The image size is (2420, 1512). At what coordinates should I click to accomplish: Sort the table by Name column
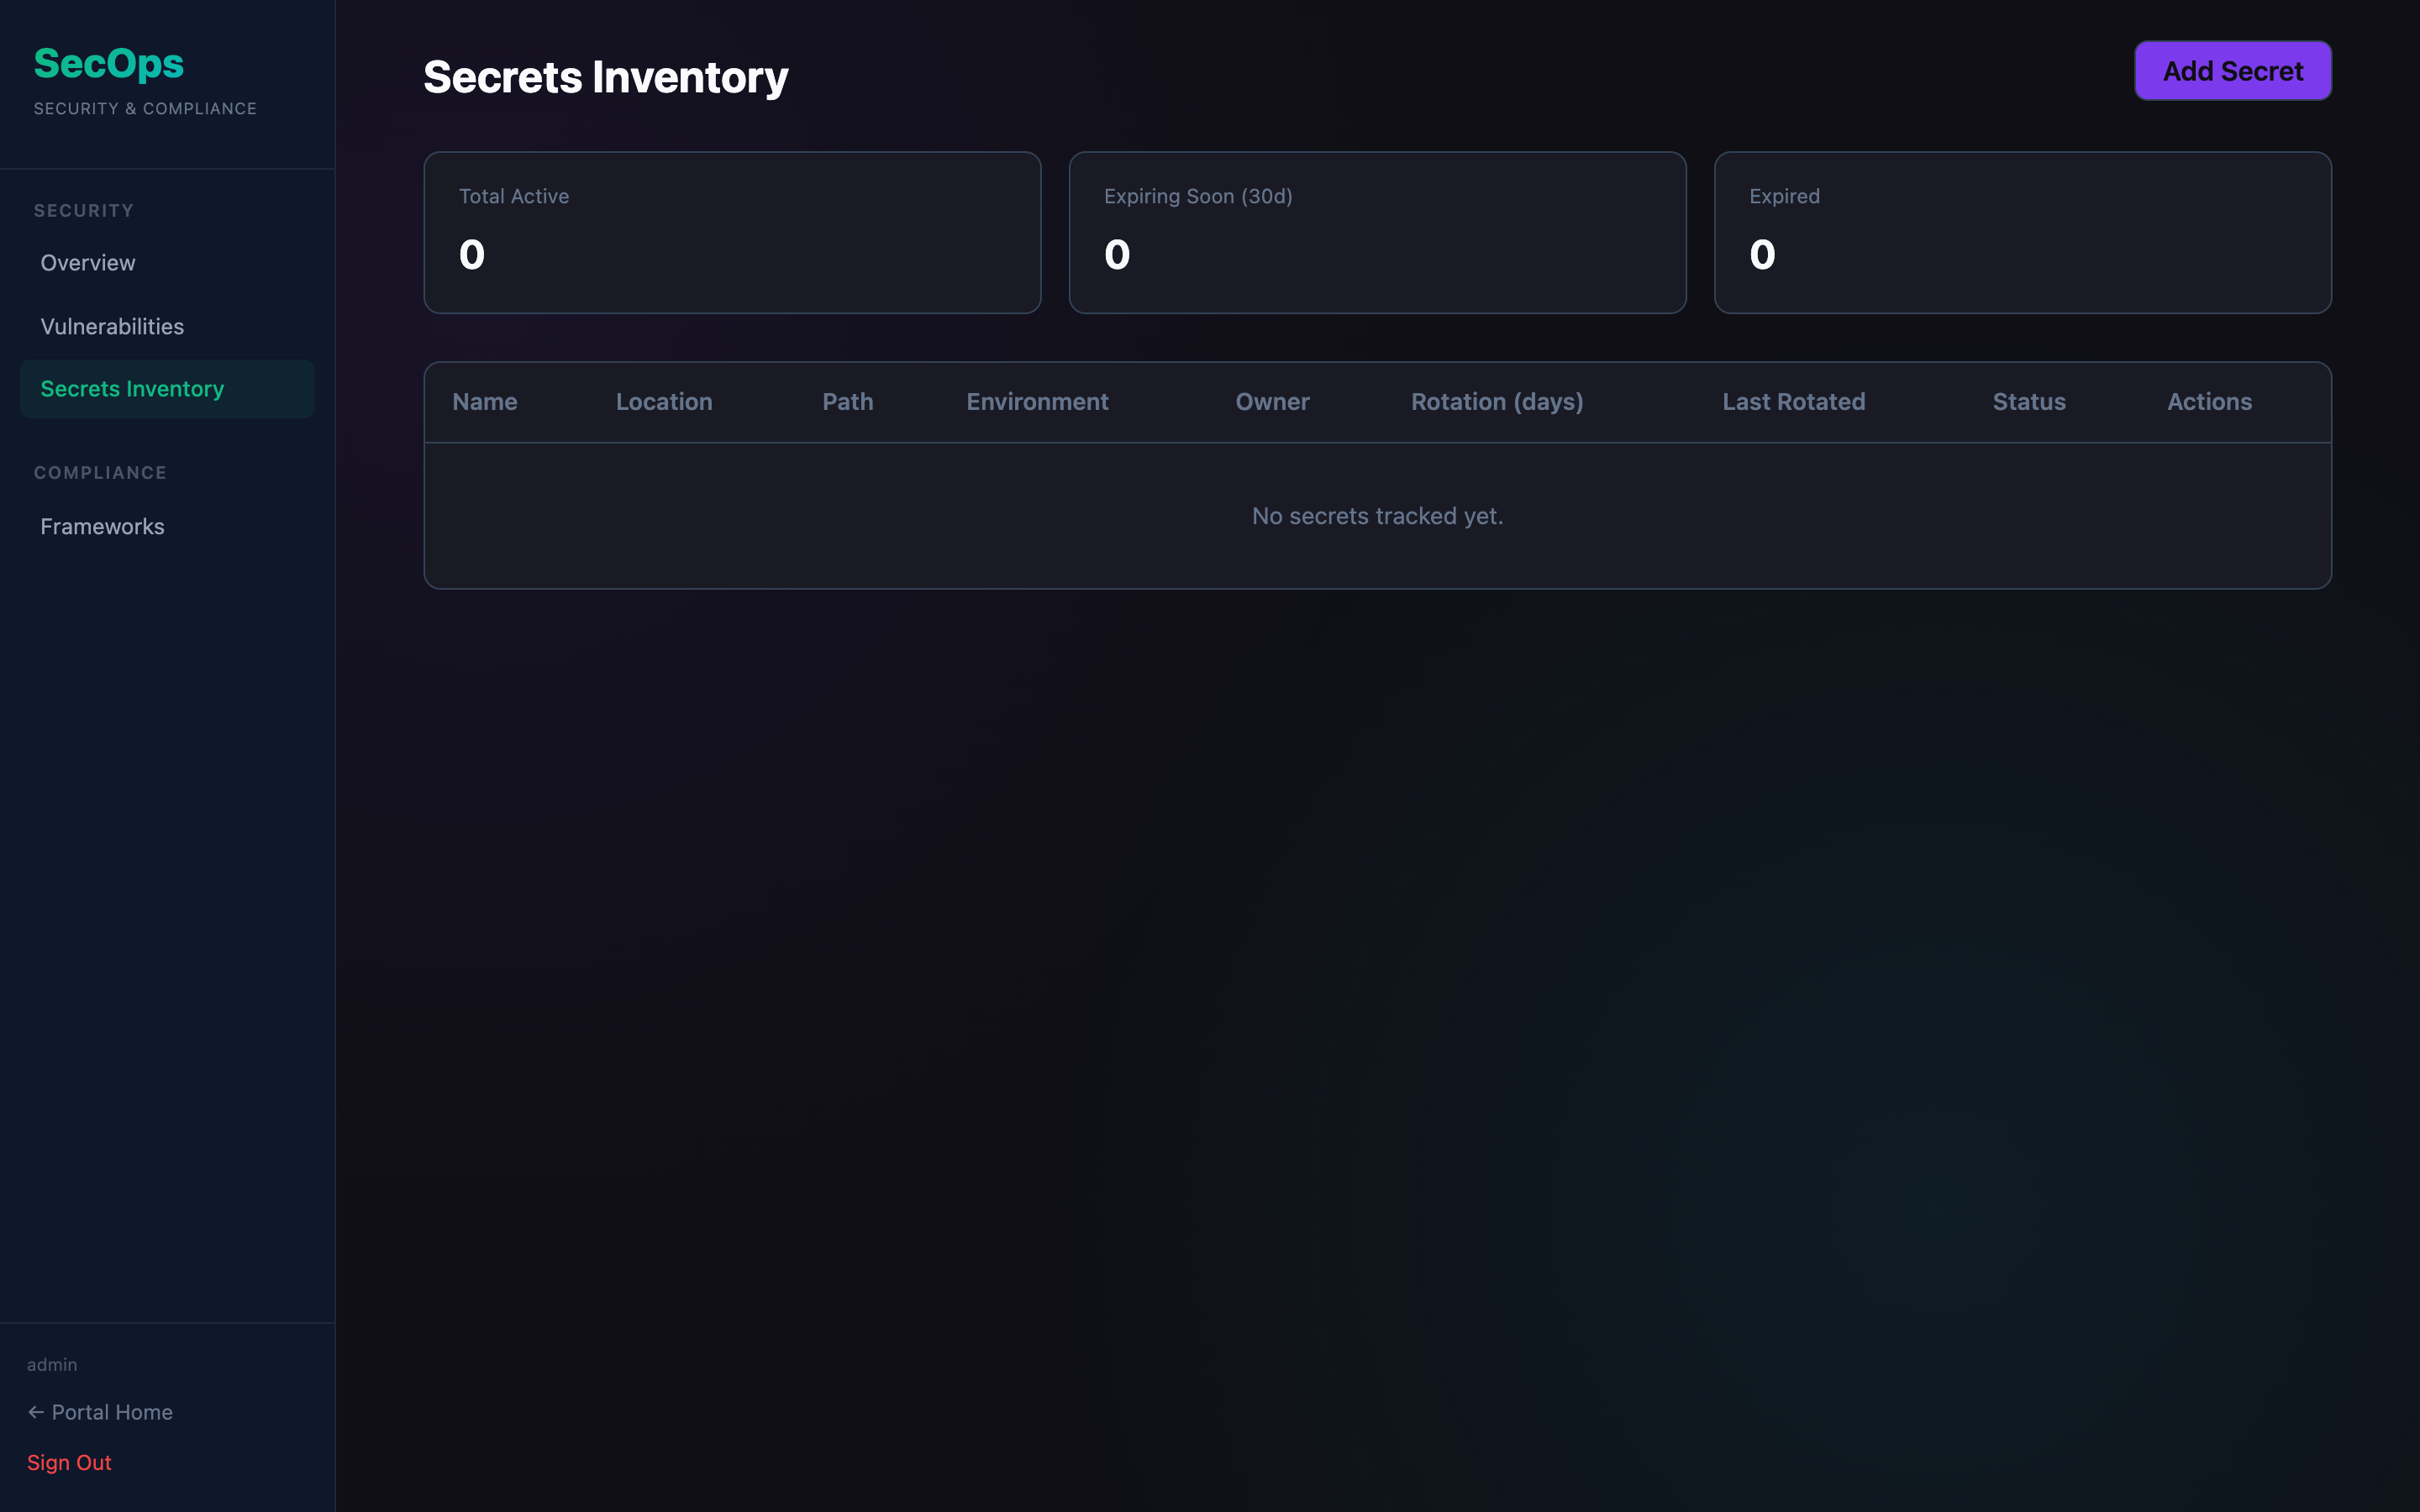[x=484, y=401]
